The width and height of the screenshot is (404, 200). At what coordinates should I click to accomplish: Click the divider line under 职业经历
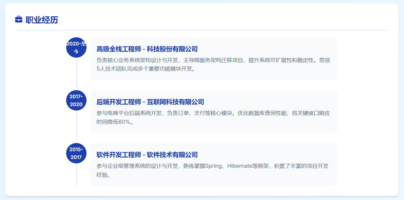(201, 30)
